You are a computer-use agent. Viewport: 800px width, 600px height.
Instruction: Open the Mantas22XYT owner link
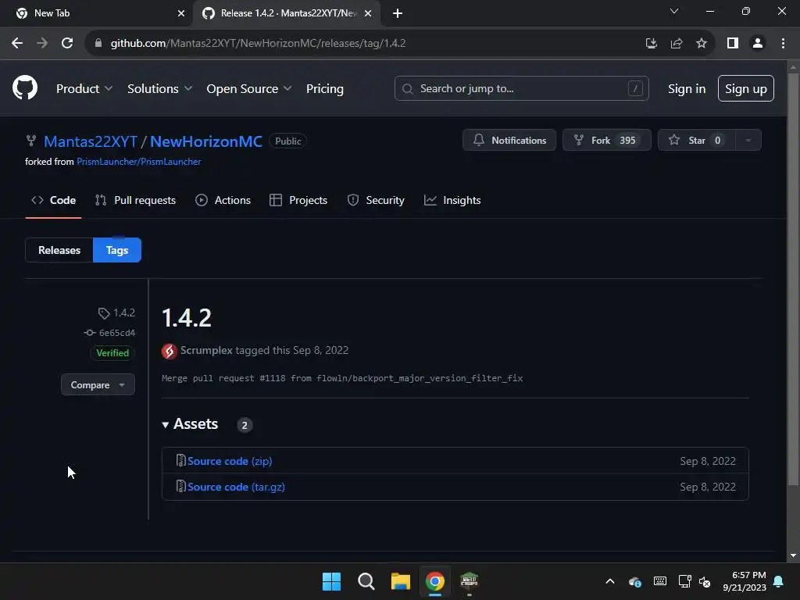click(x=91, y=141)
